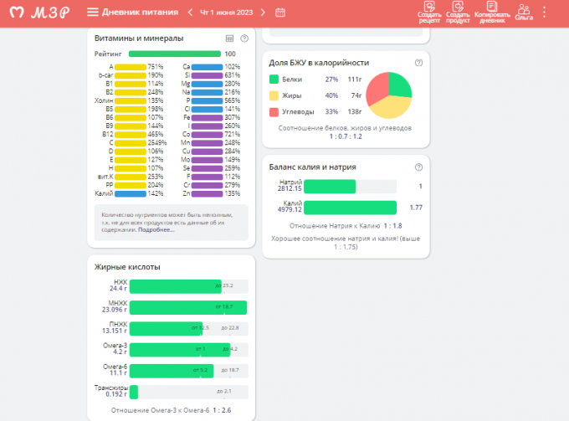Screen dimensions: 569x421
Task: Open help for Баланс калия и натрия
Action: [418, 167]
